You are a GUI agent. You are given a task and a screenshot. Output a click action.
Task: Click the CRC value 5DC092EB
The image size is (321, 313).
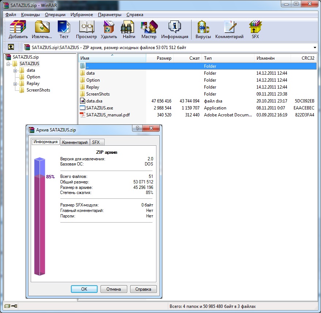(x=305, y=101)
